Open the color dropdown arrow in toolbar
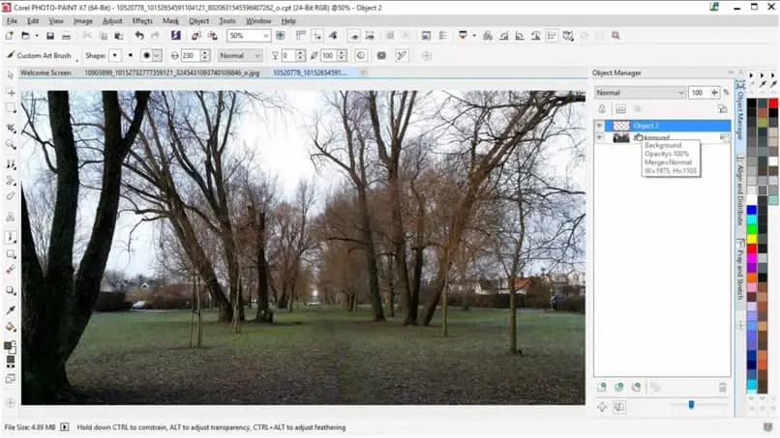The image size is (780, 438). (474, 36)
